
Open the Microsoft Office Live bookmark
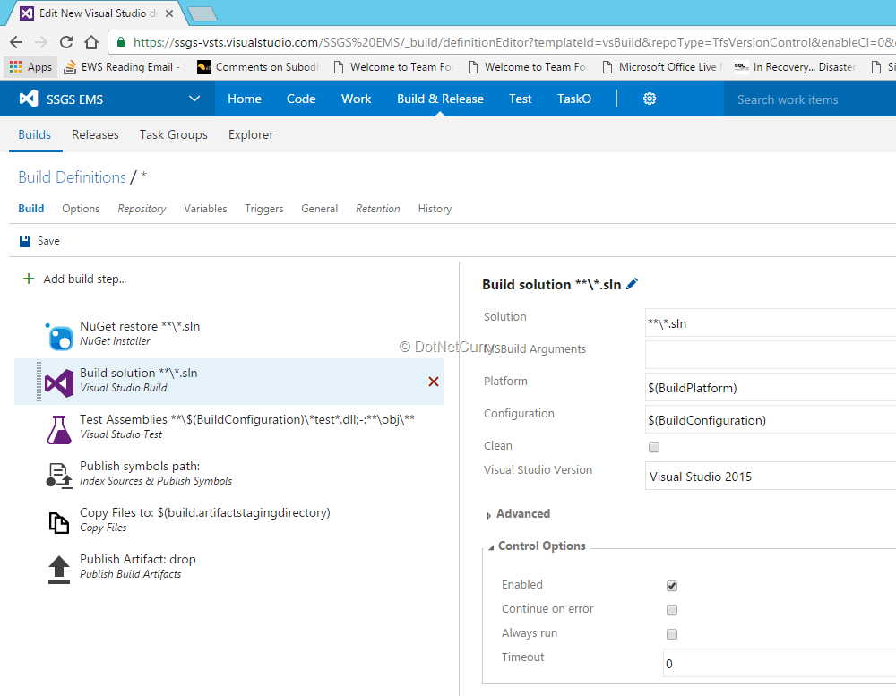[x=663, y=67]
